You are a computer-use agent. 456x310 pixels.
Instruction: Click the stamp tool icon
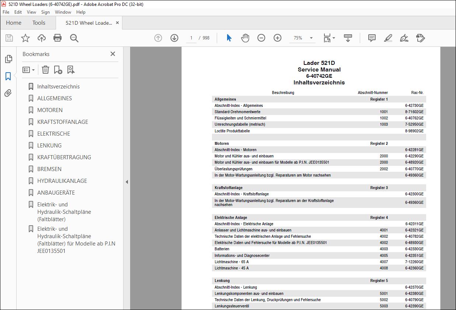(420, 38)
